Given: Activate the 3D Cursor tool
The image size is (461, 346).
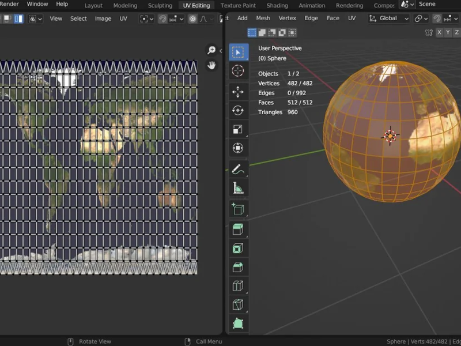Looking at the screenshot, I should click(238, 71).
